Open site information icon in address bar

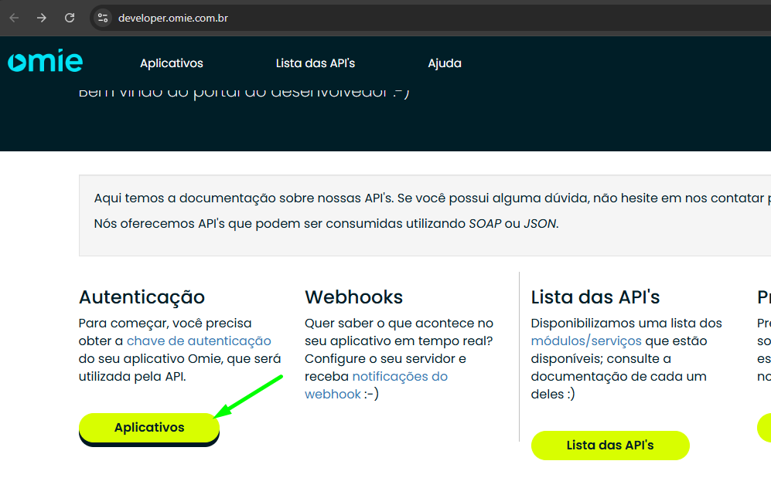click(103, 18)
